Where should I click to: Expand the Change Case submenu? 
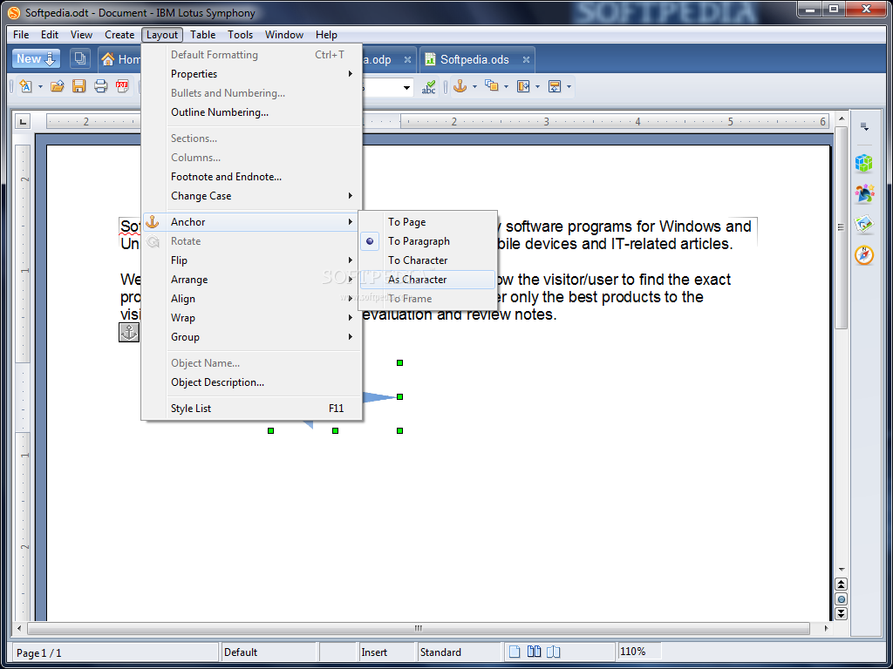pos(252,196)
